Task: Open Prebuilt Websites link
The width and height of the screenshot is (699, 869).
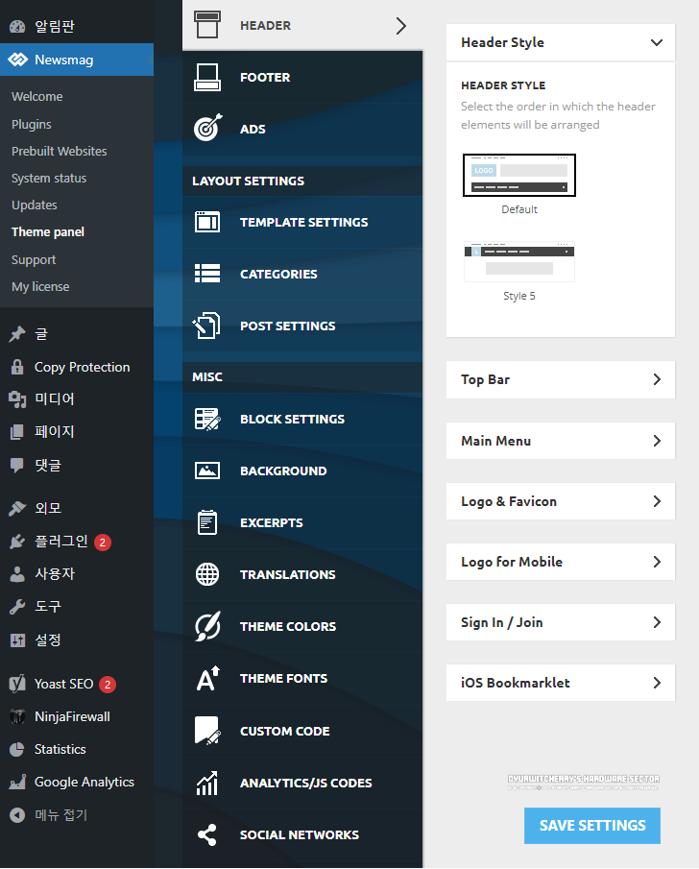Action: (x=60, y=151)
